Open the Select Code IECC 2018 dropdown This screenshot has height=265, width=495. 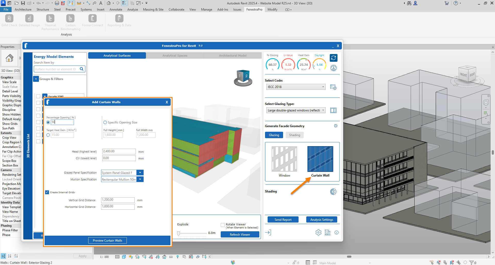[296, 87]
